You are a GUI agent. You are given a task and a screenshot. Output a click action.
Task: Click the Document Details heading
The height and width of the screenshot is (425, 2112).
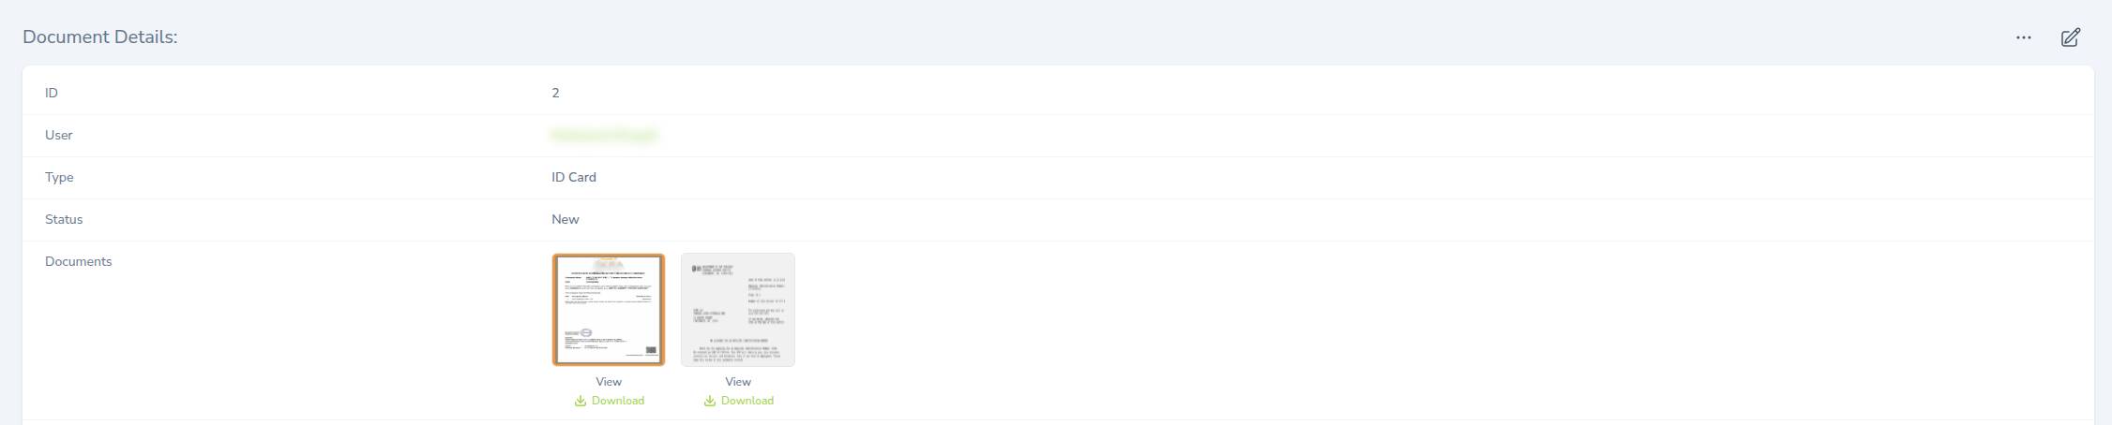tap(100, 37)
